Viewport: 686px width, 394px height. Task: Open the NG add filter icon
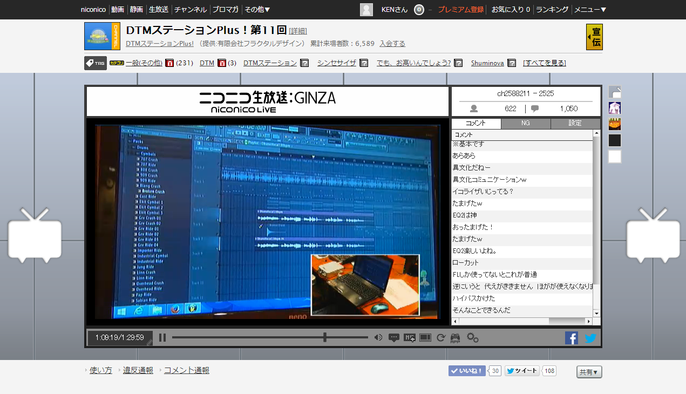[x=410, y=338]
